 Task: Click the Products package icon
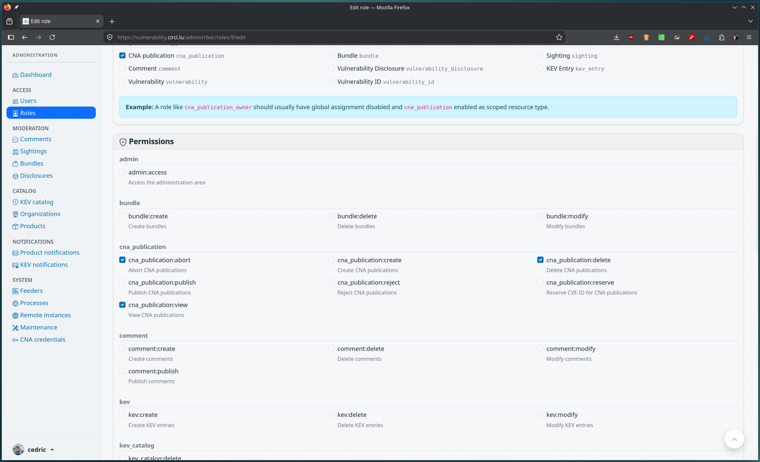pyautogui.click(x=15, y=227)
